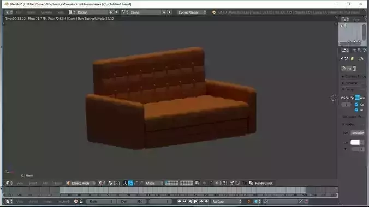Open the Render menu
Screen dimensions: 369x207
31,12
